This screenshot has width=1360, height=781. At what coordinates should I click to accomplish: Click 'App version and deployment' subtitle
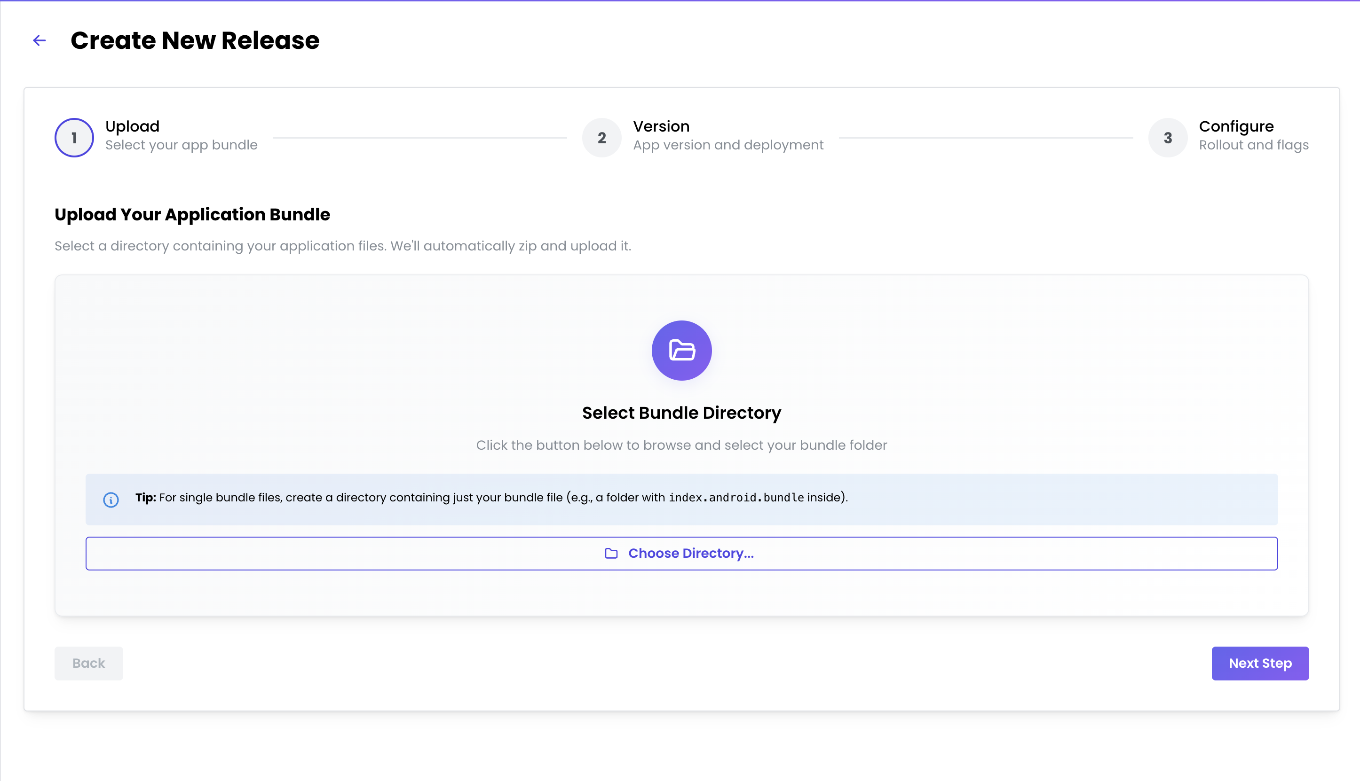[x=728, y=145]
